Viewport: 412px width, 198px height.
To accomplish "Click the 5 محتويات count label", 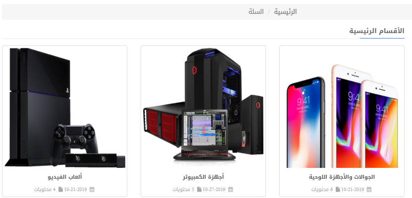I will click(x=183, y=189).
